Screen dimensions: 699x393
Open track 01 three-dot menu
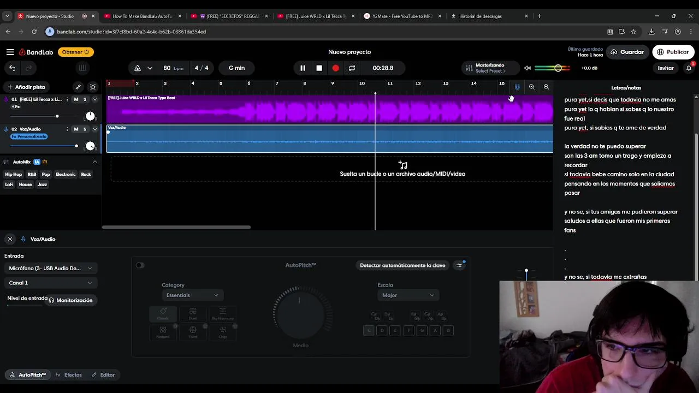67,99
